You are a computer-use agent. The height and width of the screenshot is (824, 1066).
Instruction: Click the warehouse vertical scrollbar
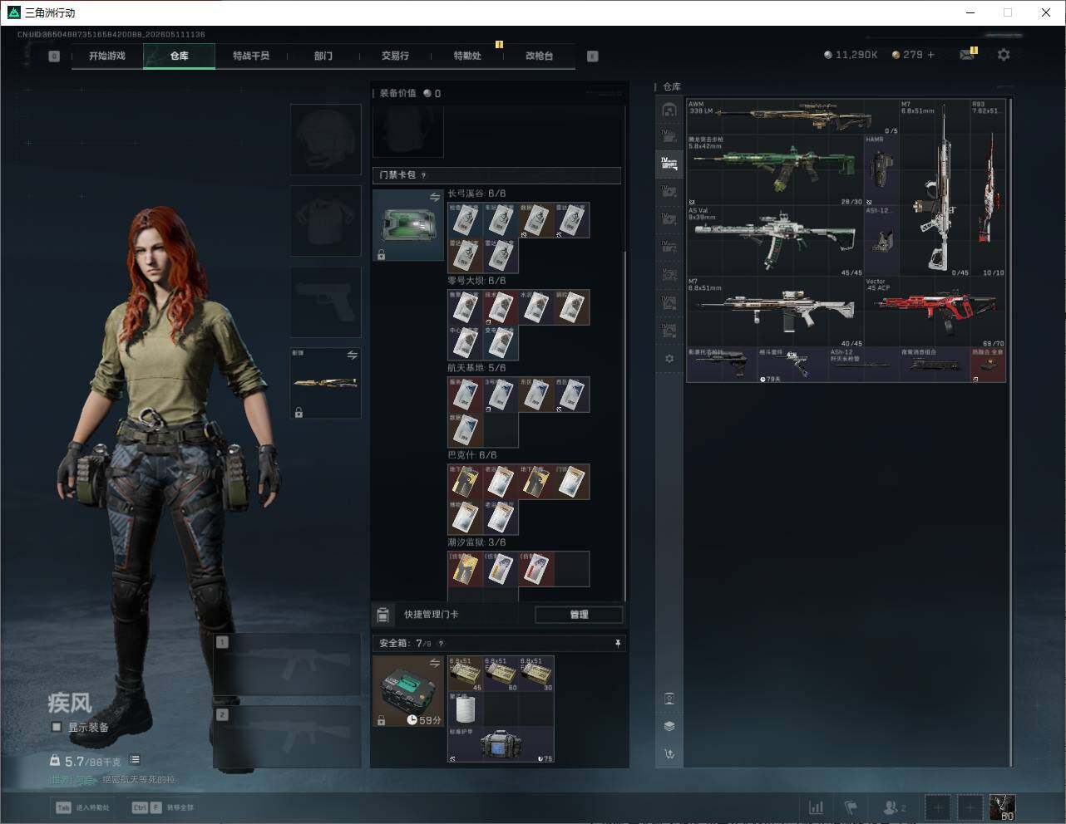coord(1010,432)
